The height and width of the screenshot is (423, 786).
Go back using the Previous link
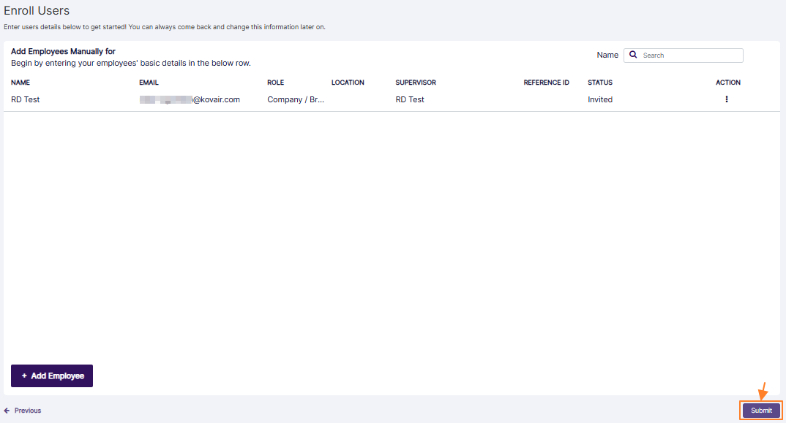click(27, 411)
